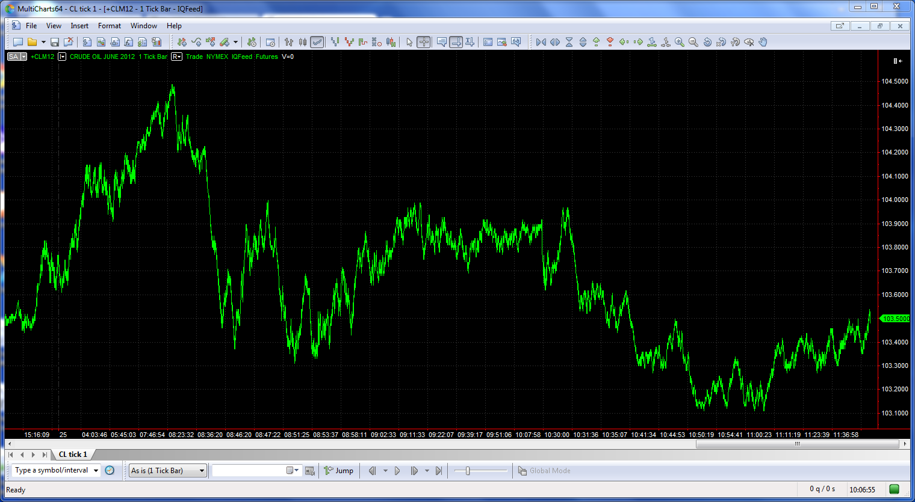
Task: Open Format Window settings icon
Action: (x=270, y=42)
